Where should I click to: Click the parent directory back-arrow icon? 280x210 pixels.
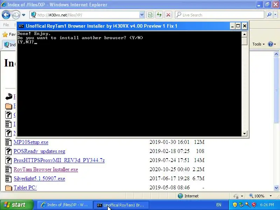pyautogui.click(x=8, y=97)
